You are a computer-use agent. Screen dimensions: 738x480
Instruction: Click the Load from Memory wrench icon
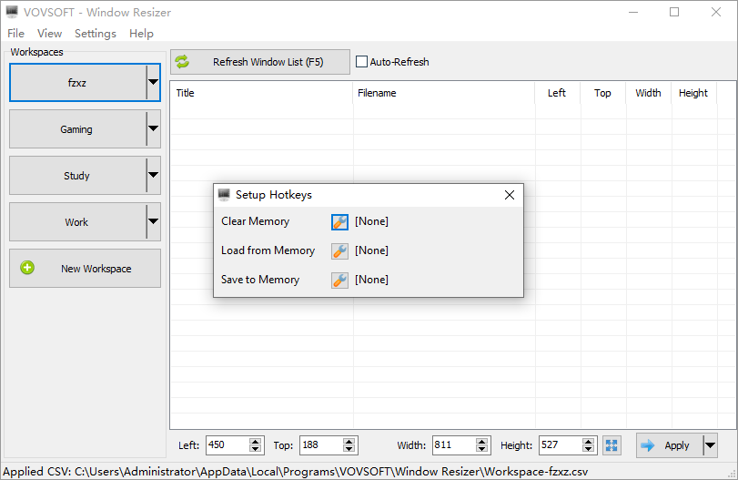[339, 251]
